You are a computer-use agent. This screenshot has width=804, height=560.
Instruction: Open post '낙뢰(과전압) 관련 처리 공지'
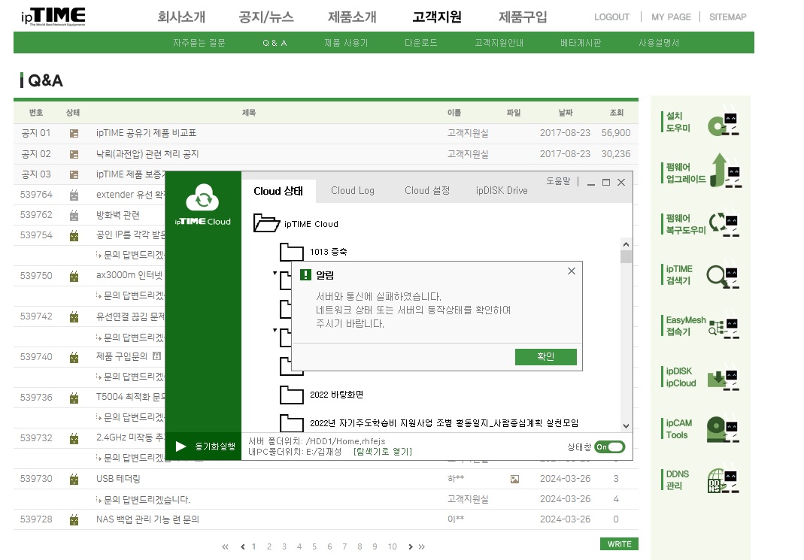(147, 153)
